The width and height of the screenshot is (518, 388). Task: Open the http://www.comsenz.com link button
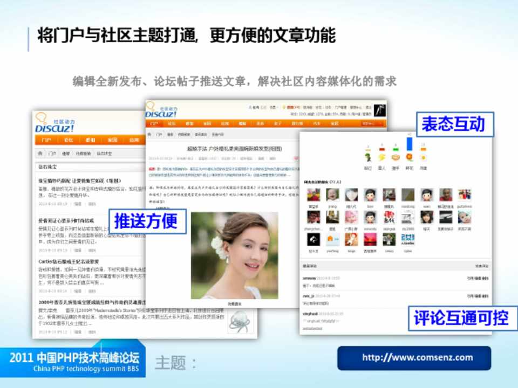click(414, 358)
